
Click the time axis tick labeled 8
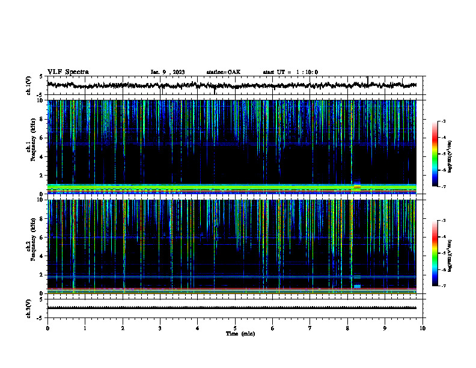click(347, 328)
